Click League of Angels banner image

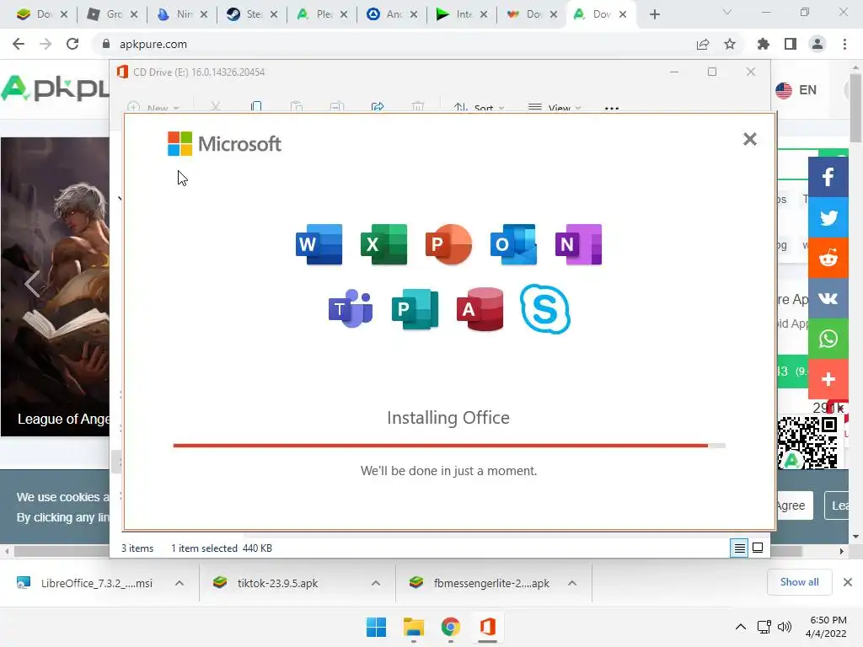pos(55,286)
